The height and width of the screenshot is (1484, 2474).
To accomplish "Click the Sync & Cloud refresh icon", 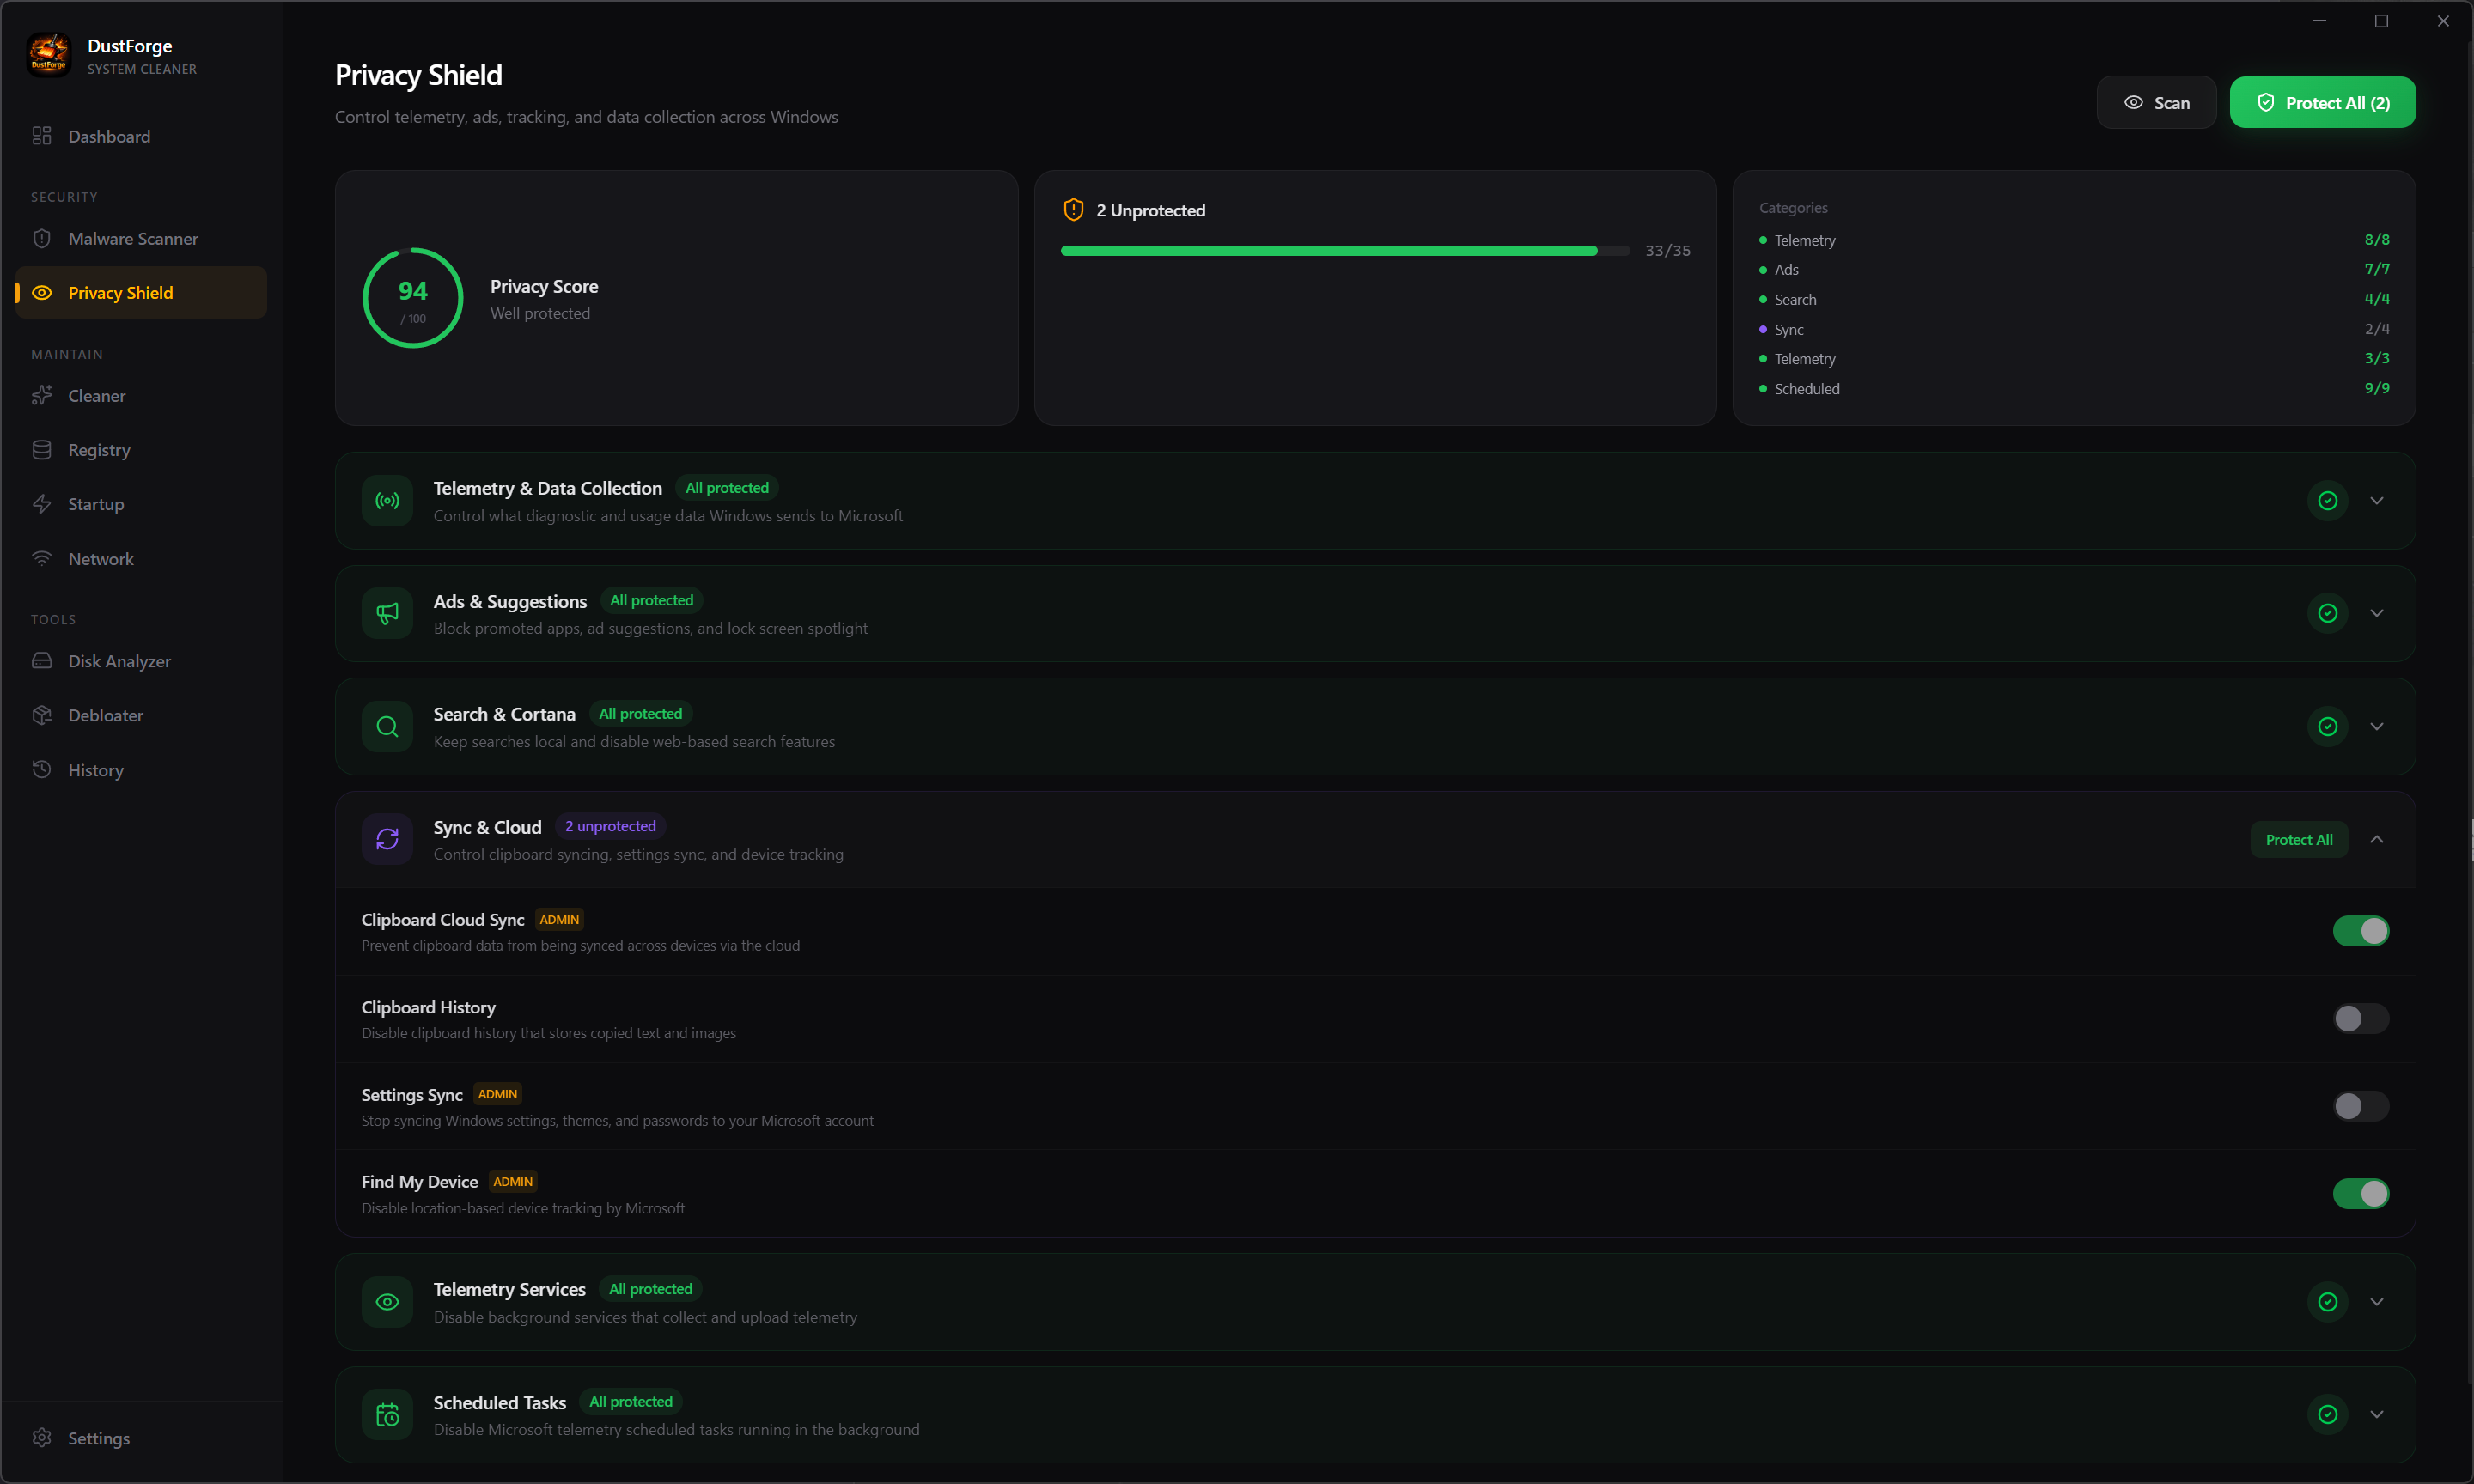I will [x=387, y=839].
